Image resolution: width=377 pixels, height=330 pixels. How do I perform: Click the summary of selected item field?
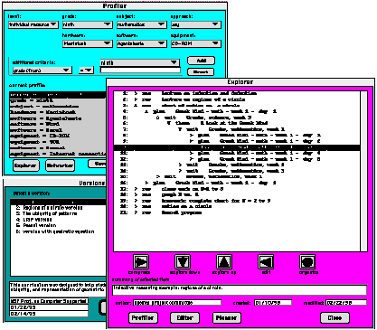coord(240,289)
